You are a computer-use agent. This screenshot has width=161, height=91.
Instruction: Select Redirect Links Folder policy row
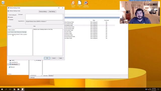point(89,32)
